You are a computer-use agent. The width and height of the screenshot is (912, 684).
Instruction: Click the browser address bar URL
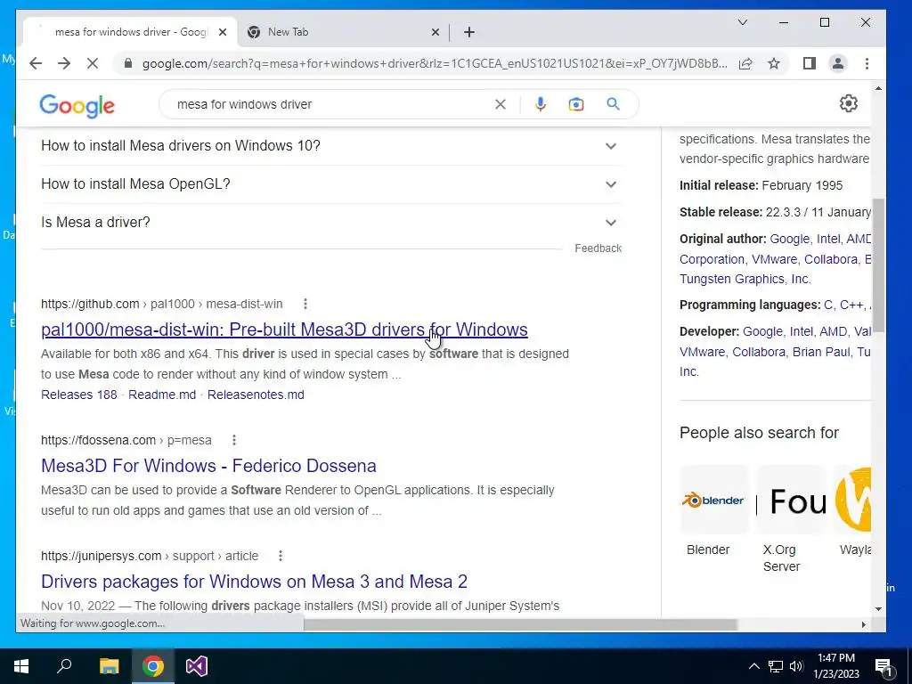coord(435,63)
